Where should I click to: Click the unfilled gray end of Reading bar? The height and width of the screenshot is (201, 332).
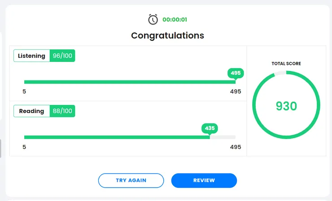[x=223, y=137]
